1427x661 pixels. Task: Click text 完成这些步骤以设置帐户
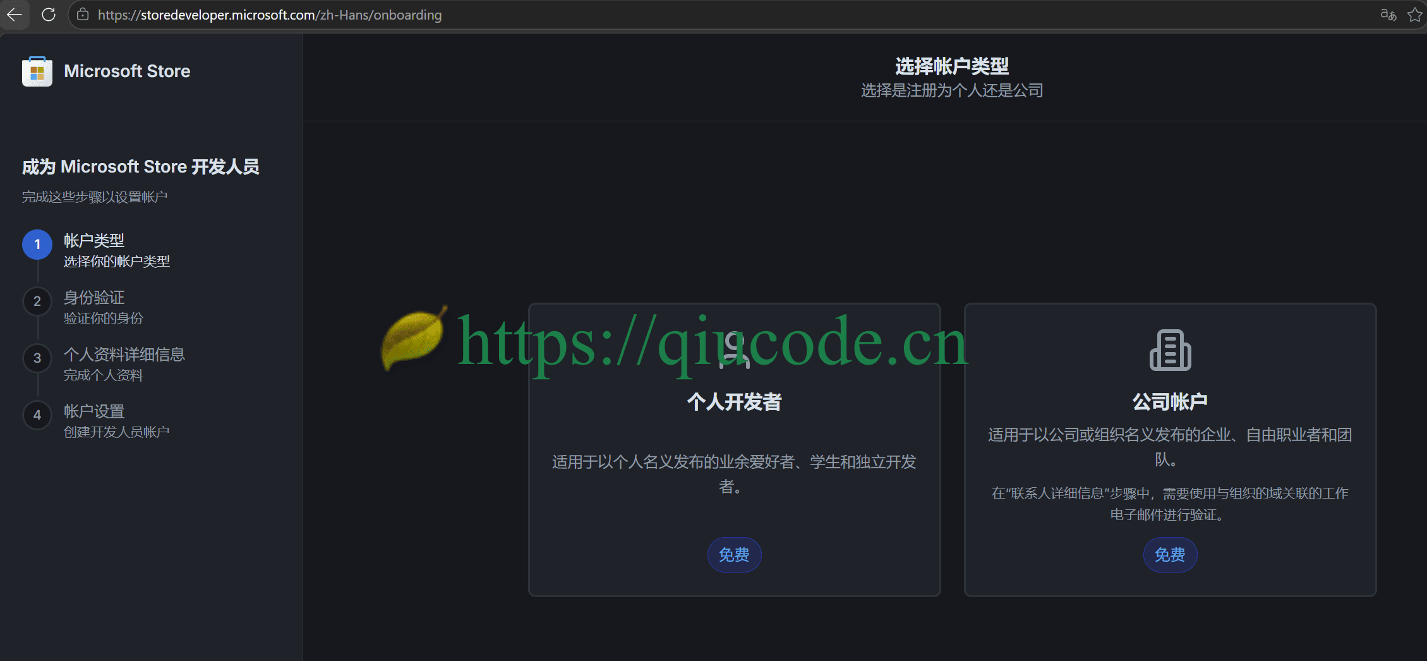point(95,197)
